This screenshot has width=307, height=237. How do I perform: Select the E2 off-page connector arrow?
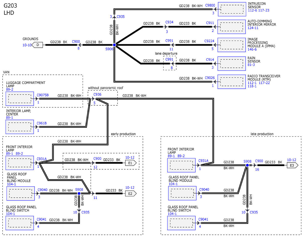pos(130,194)
